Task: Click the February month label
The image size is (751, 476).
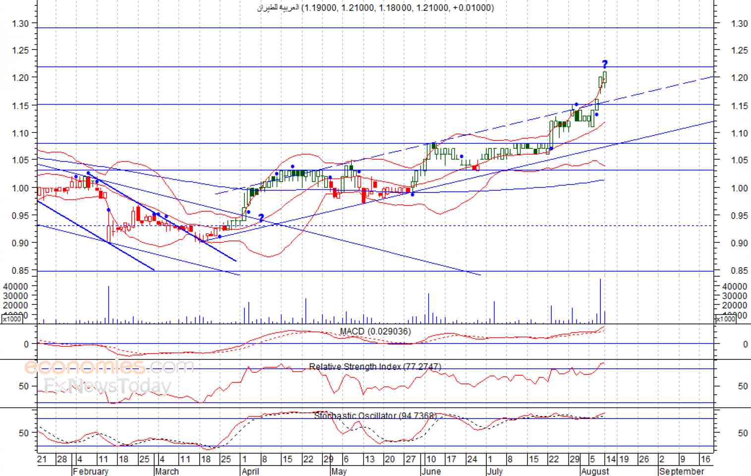Action: tap(90, 471)
